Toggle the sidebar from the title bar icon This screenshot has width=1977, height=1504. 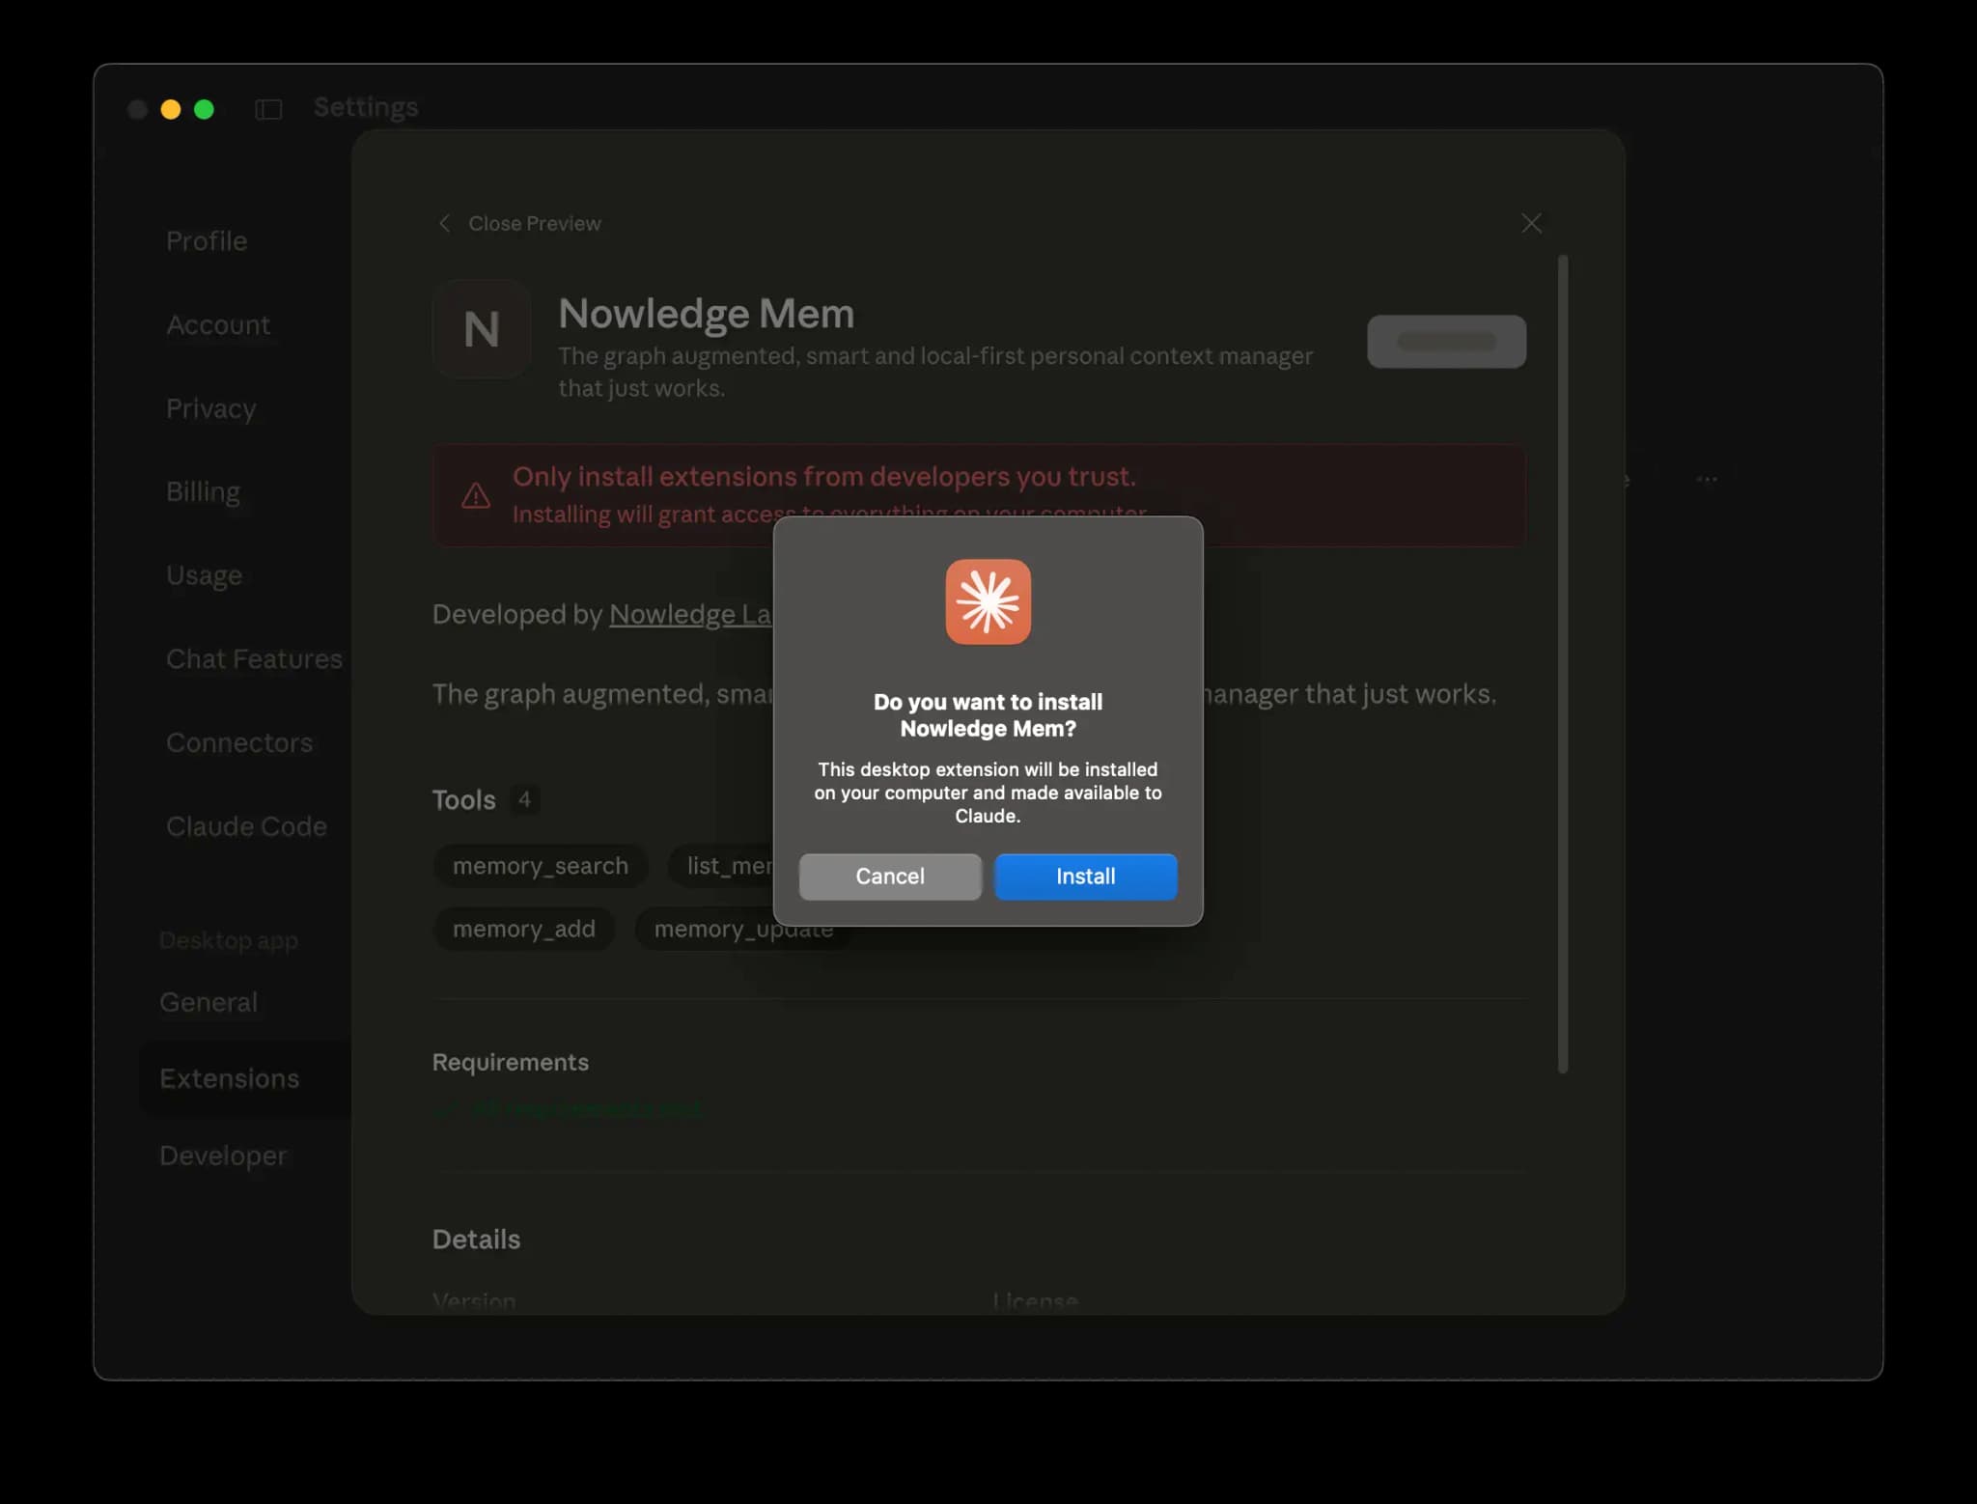[267, 109]
